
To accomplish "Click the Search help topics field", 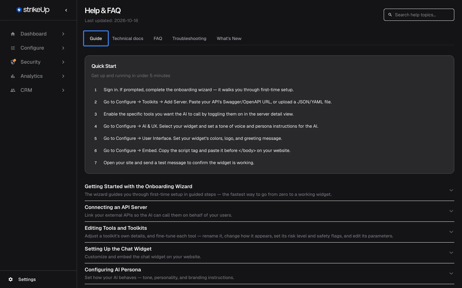I will pos(419,15).
